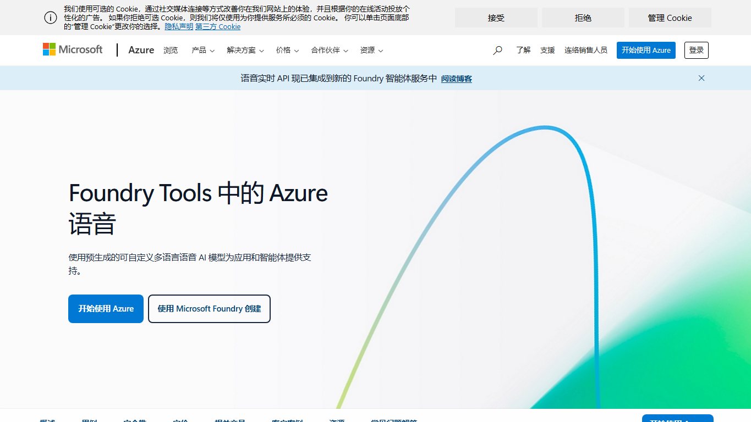Reject cookies with 拒绝 button
Image resolution: width=751 pixels, height=422 pixels.
(583, 18)
